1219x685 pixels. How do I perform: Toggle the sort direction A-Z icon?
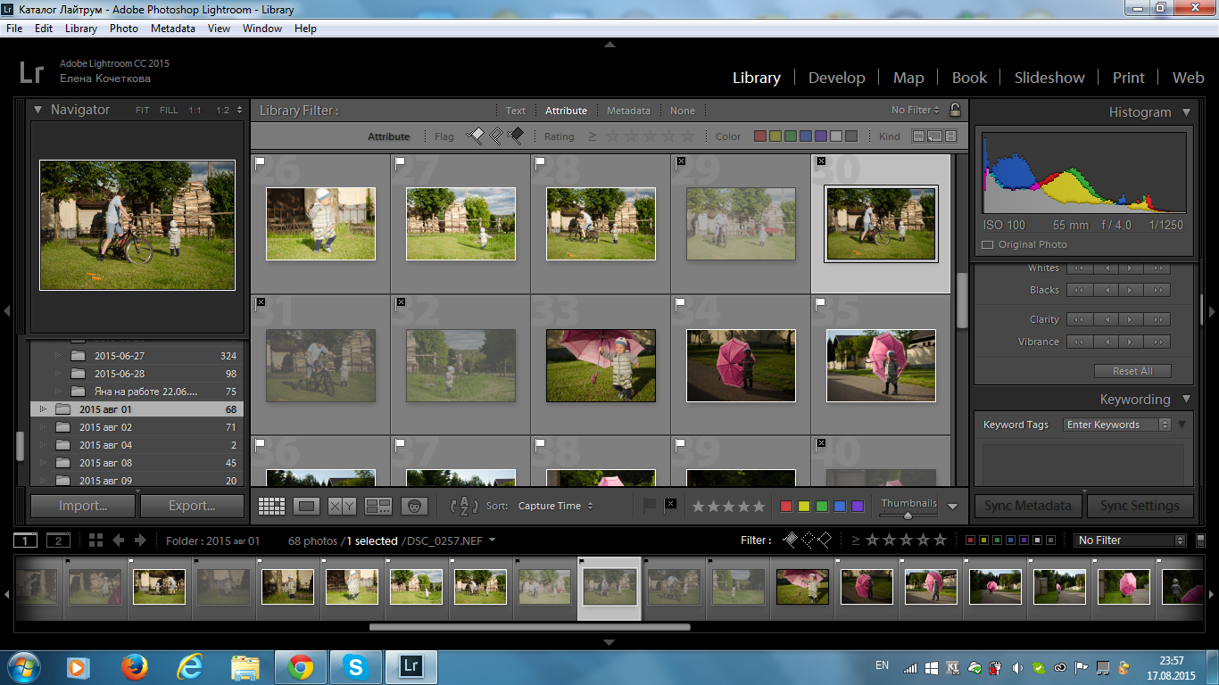point(464,506)
